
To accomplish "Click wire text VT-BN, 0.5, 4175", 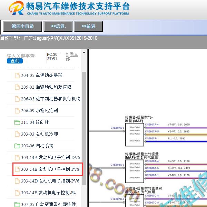I will pyautogui.click(x=179, y=175).
